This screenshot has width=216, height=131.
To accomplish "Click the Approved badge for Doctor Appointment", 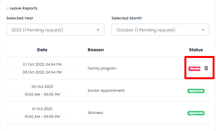I will (196, 91).
